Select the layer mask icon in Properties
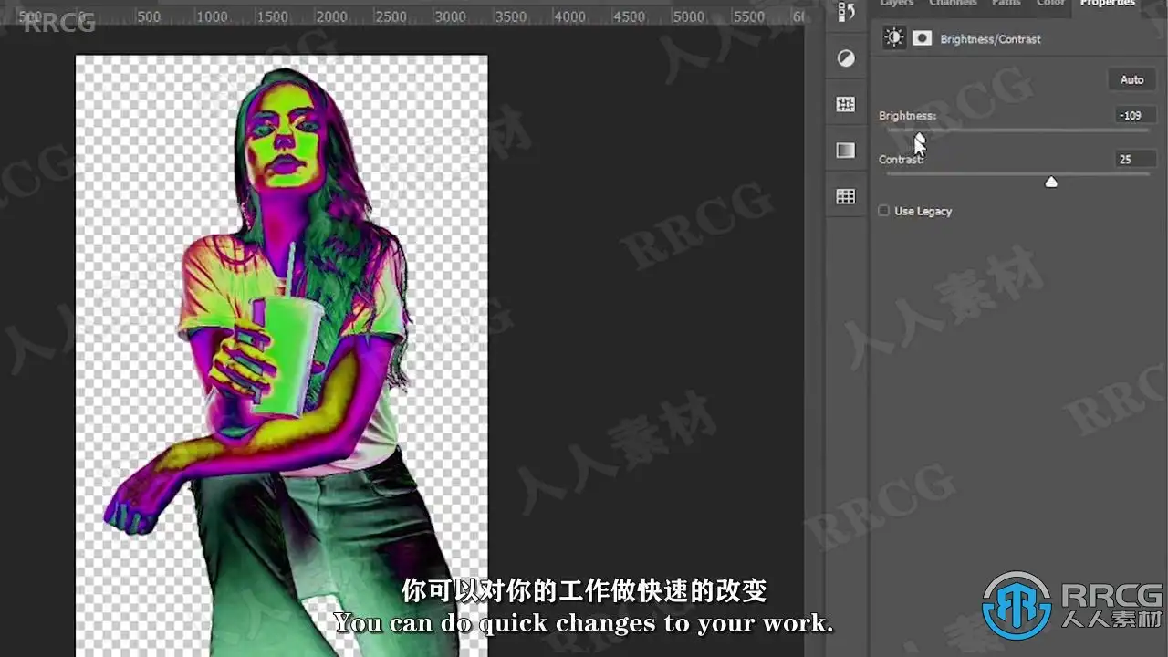The width and height of the screenshot is (1168, 657). (x=923, y=38)
